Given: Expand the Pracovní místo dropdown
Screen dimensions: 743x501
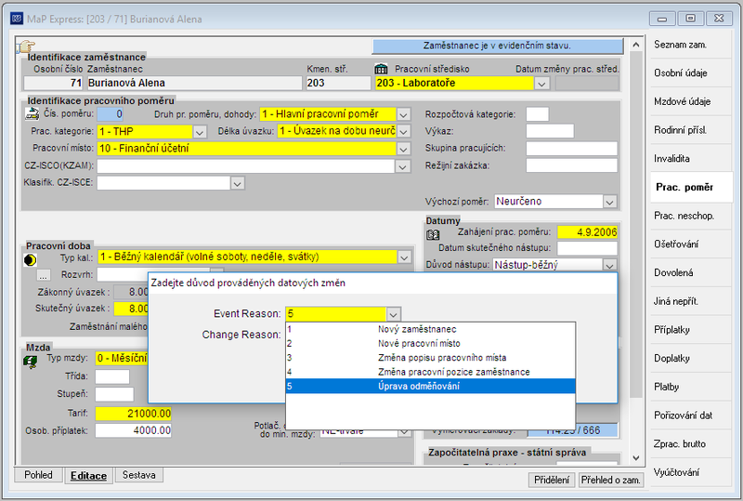Looking at the screenshot, I should [x=403, y=149].
